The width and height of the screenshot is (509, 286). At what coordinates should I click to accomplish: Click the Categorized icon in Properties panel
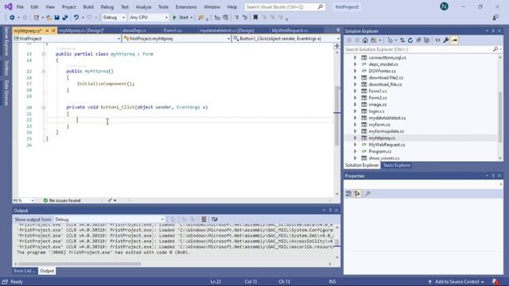tap(348, 194)
